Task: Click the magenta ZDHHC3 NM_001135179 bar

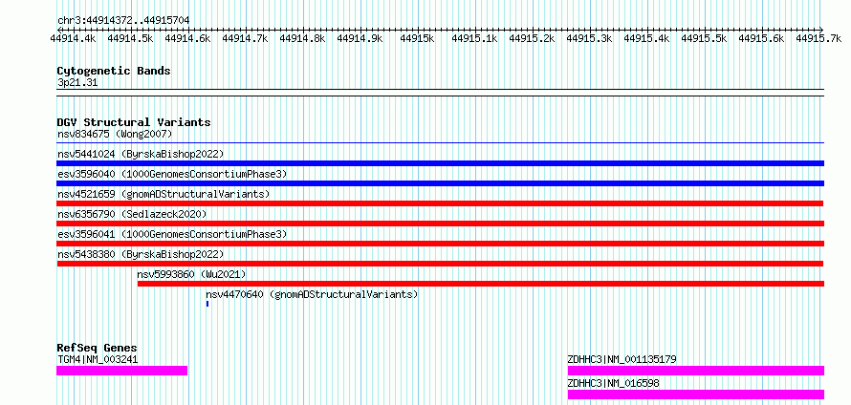Action: pos(696,371)
